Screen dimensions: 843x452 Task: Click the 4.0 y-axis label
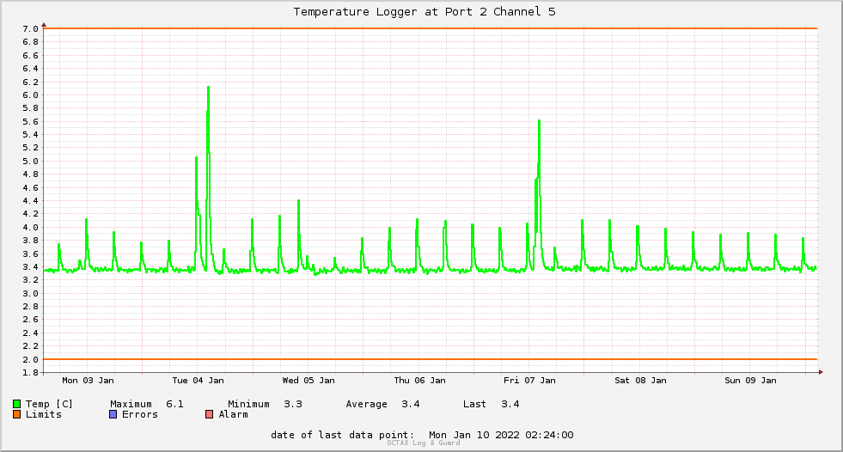[31, 228]
